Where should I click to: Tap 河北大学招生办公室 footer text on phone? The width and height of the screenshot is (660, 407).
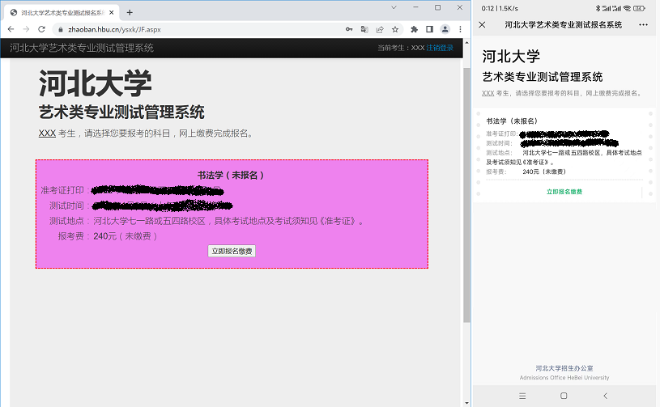pos(564,368)
